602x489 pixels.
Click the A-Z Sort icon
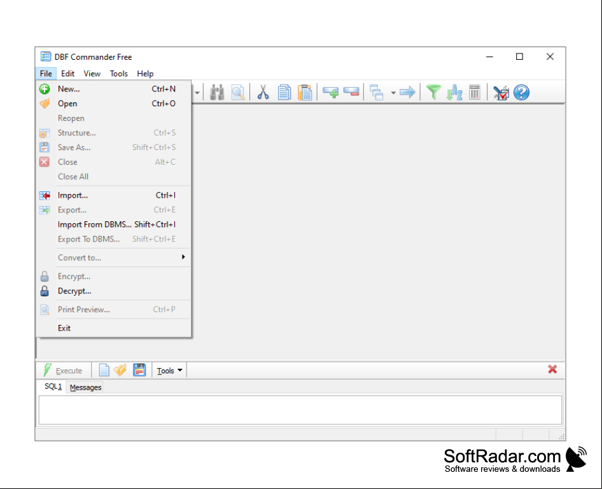tap(454, 92)
